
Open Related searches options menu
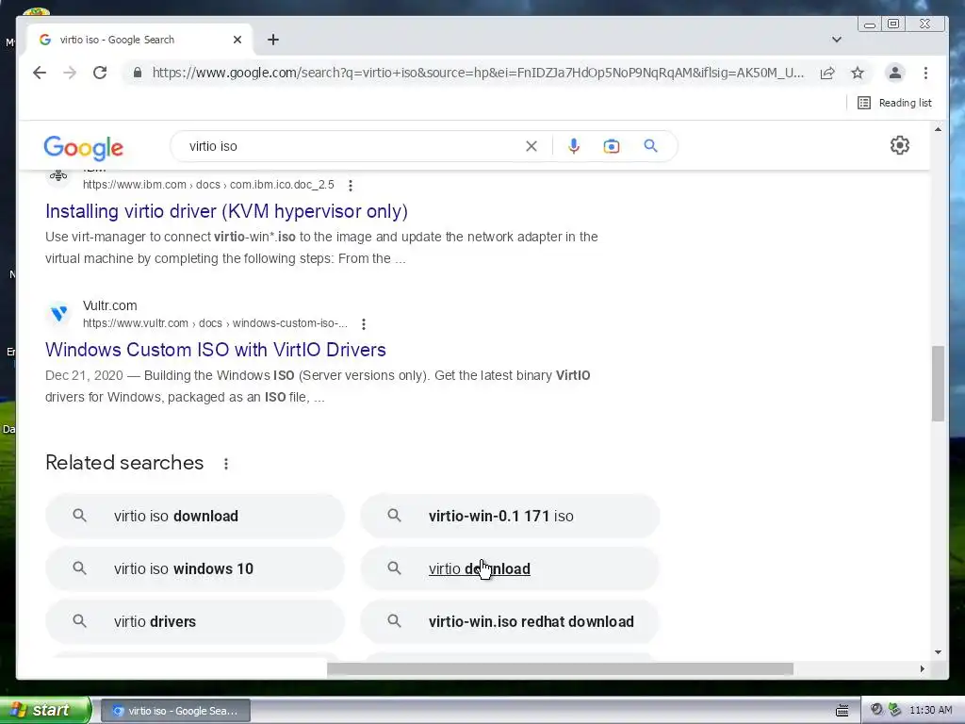click(226, 464)
